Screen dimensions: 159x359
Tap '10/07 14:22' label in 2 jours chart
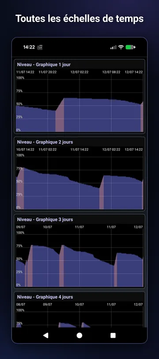25,149
